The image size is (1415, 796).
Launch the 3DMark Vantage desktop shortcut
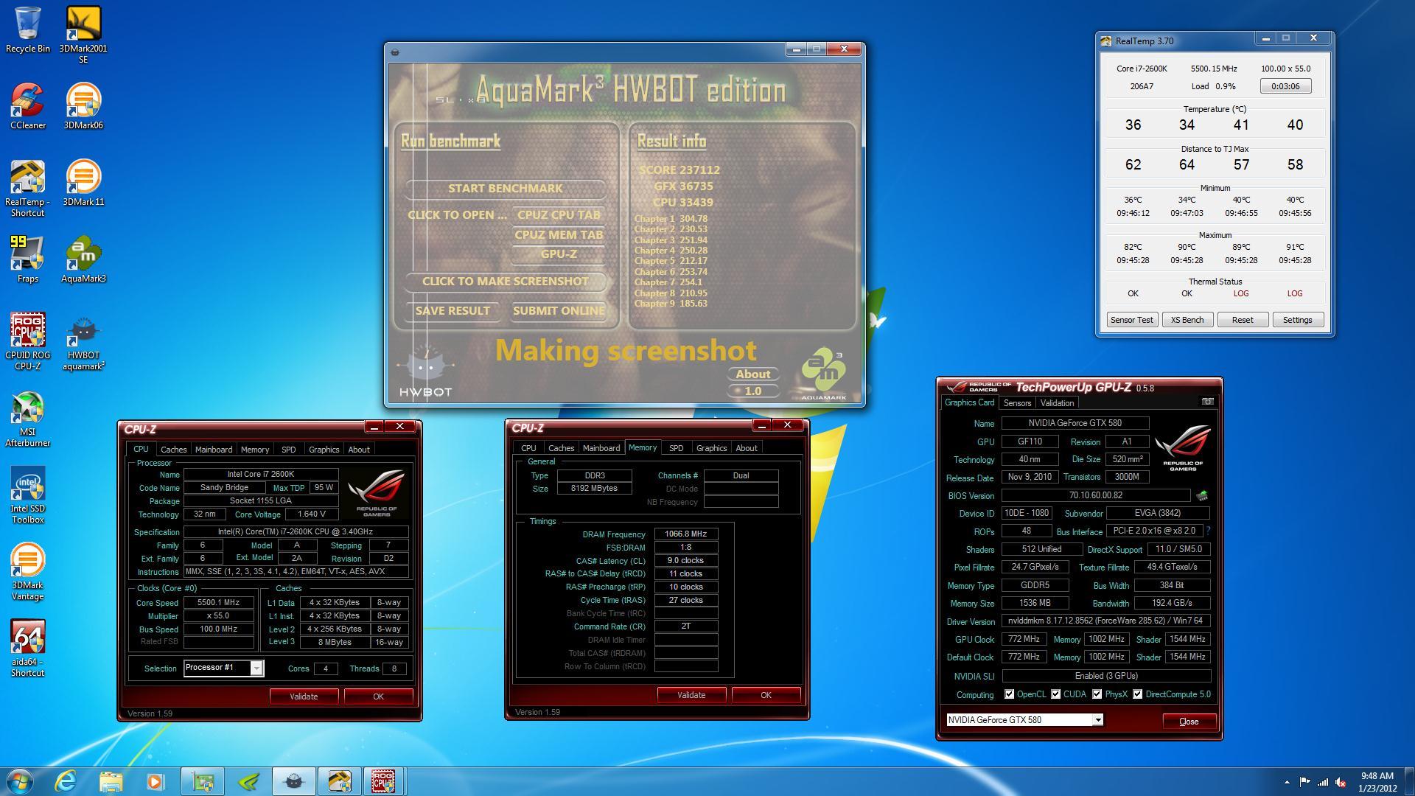pyautogui.click(x=27, y=572)
